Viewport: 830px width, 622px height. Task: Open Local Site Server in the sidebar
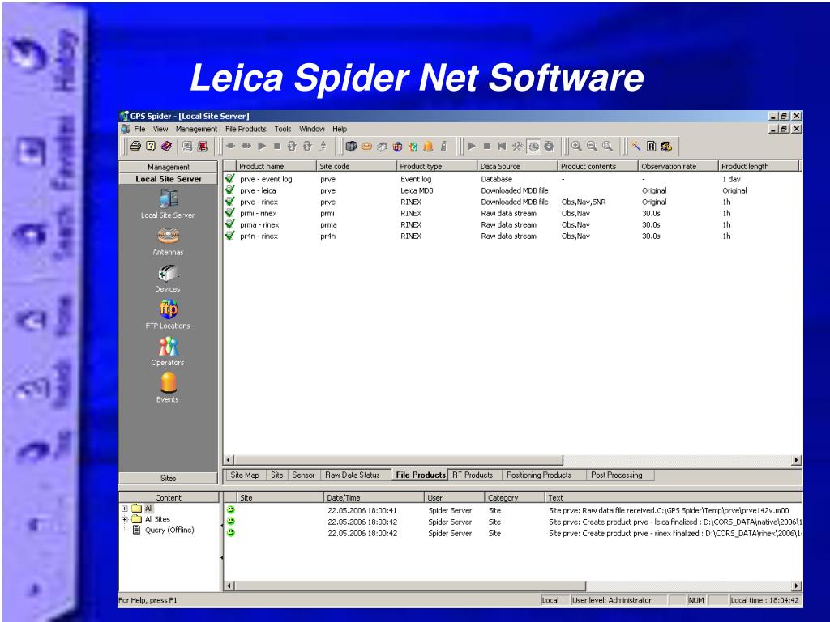tap(168, 204)
